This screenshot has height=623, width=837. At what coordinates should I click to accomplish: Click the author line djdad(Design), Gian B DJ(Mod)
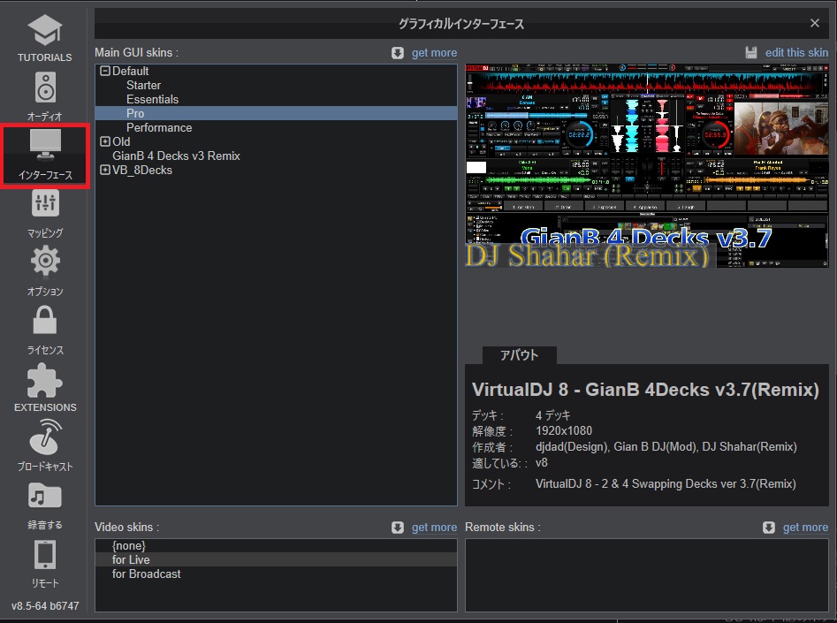(x=666, y=447)
